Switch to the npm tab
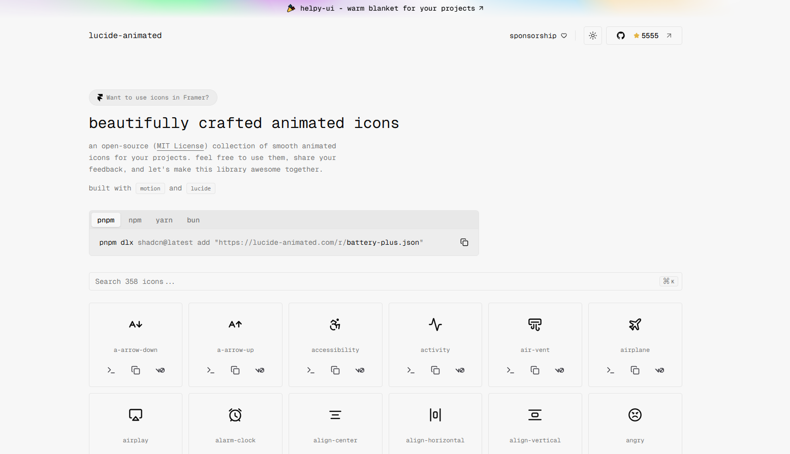The height and width of the screenshot is (454, 790). pos(135,220)
